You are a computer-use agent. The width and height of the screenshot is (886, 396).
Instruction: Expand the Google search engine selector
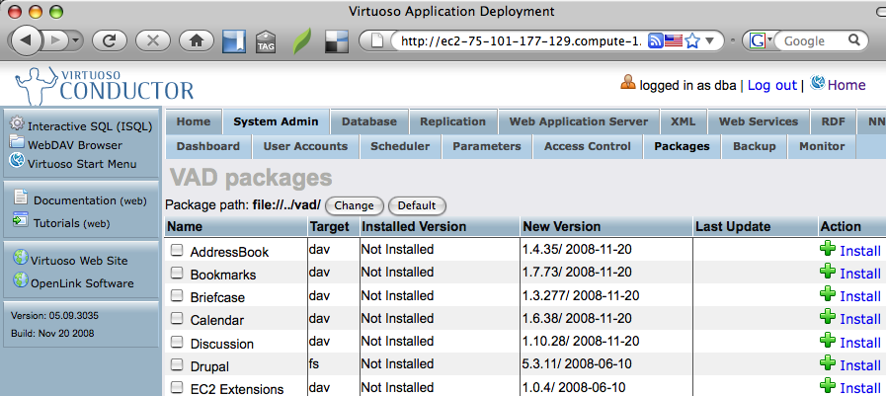pos(762,41)
